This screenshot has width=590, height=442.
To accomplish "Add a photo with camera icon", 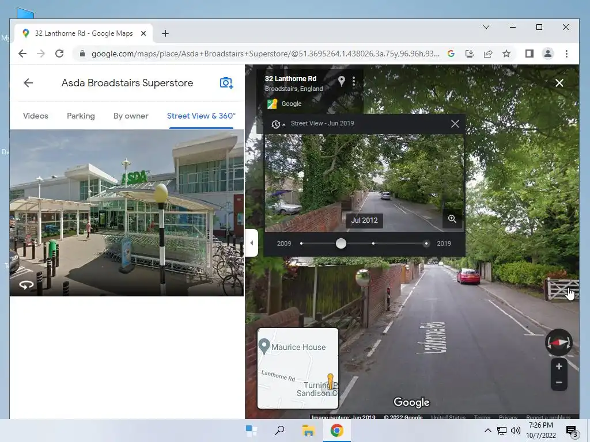I will [226, 83].
